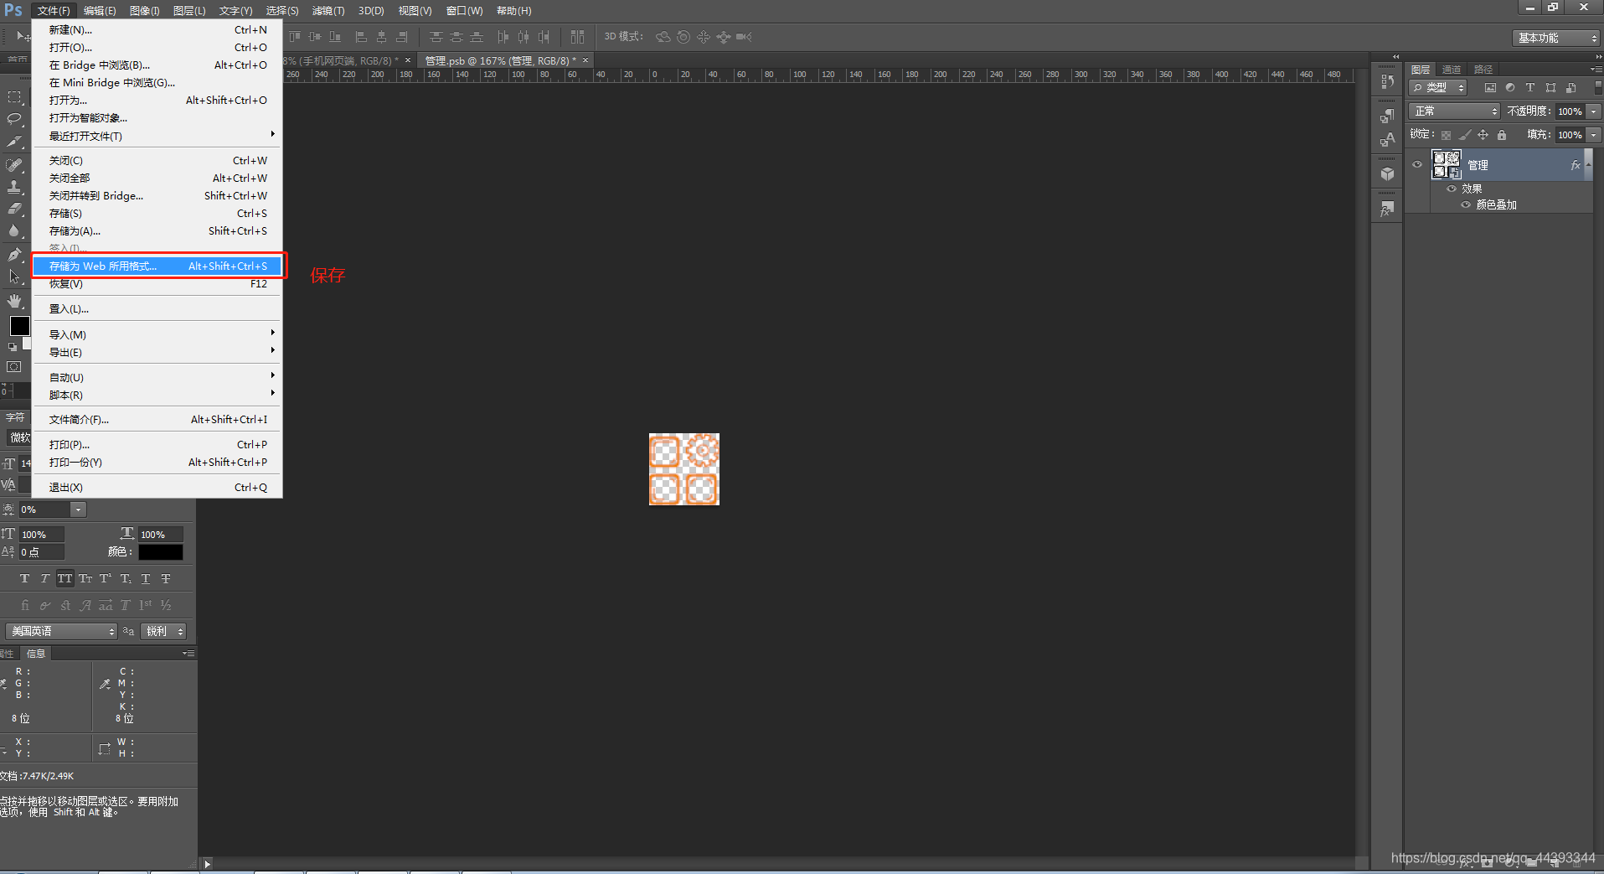Toggle underline text style
This screenshot has height=874, width=1604.
(146, 578)
